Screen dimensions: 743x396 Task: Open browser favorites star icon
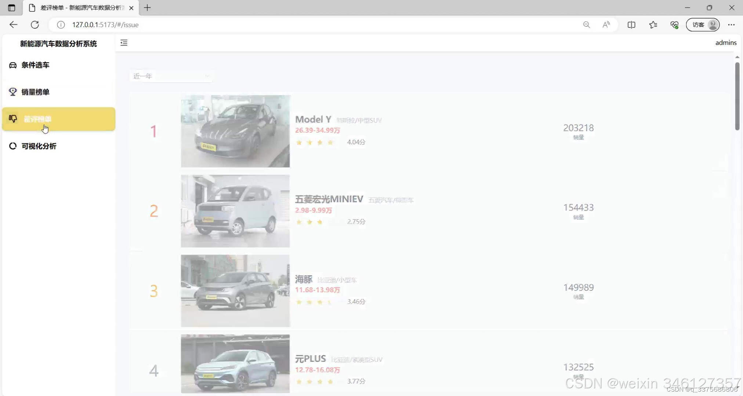tap(653, 25)
